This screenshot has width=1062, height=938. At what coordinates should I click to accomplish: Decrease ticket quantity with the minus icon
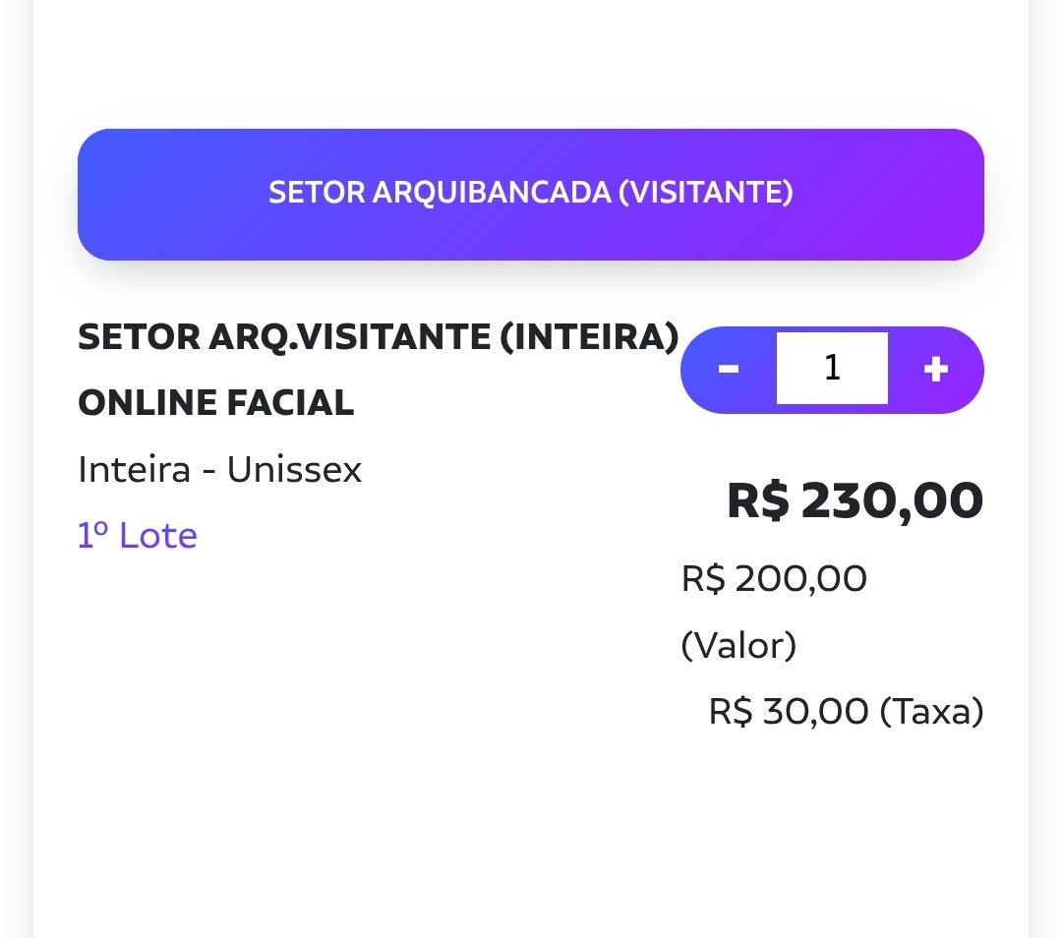[729, 370]
